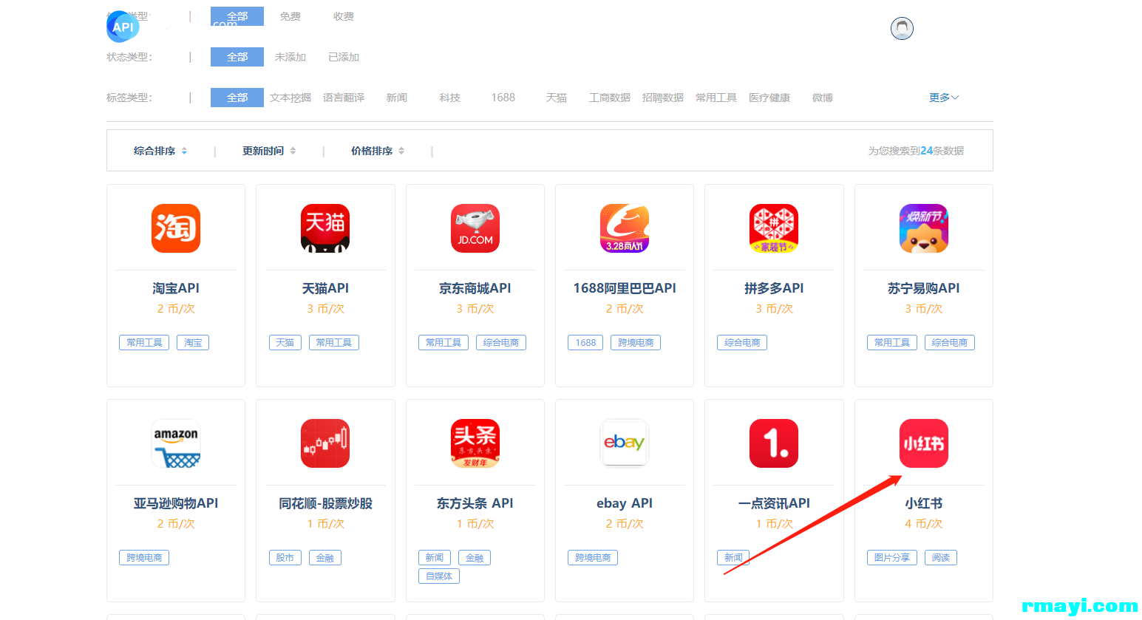
Task: Filter by 收费 type
Action: pyautogui.click(x=344, y=16)
